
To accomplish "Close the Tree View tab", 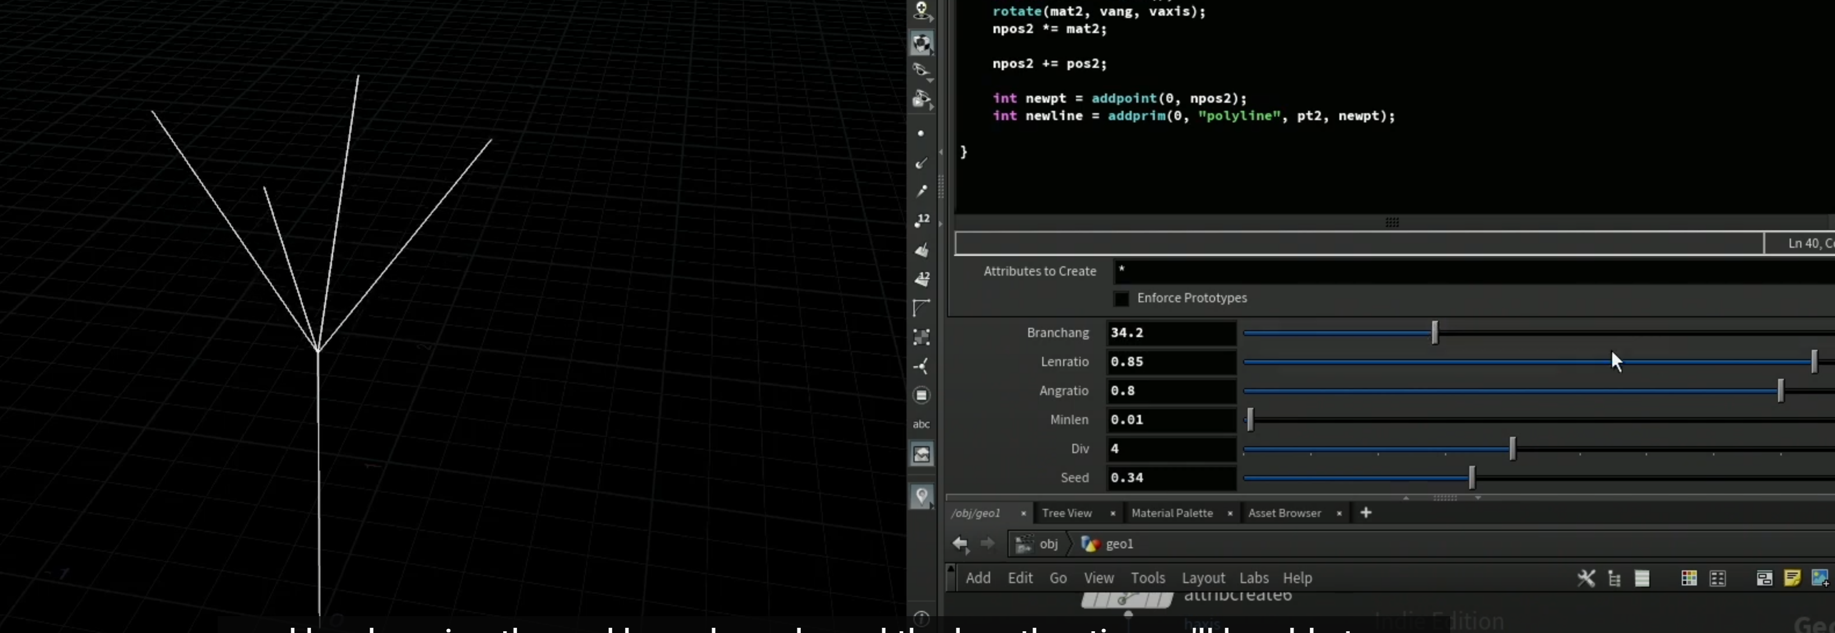I will [x=1112, y=513].
